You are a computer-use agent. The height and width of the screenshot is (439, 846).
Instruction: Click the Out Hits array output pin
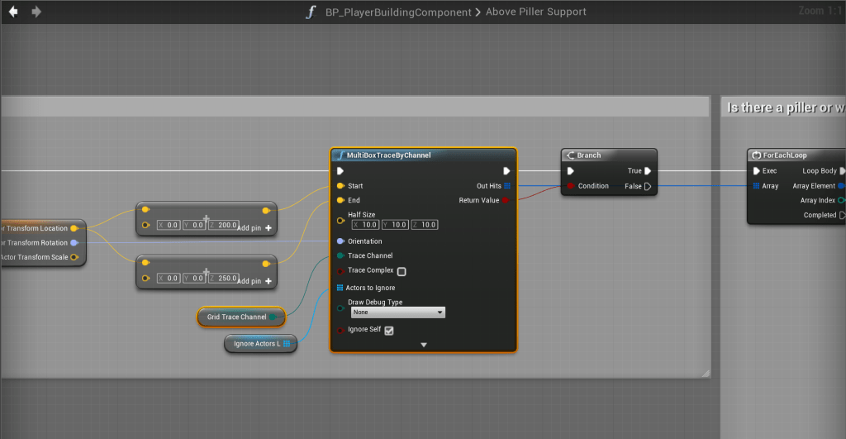(507, 186)
